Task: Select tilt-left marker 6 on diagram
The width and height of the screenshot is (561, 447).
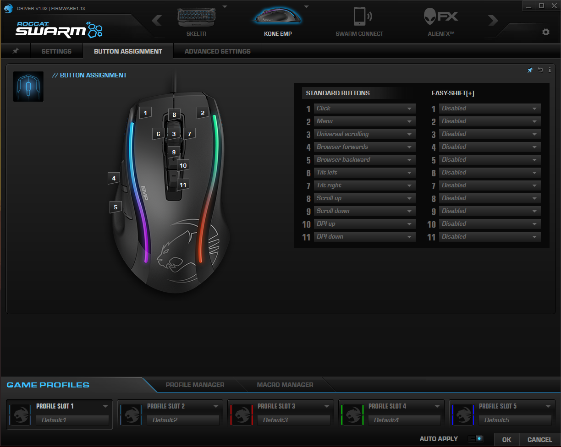Action: tap(158, 134)
